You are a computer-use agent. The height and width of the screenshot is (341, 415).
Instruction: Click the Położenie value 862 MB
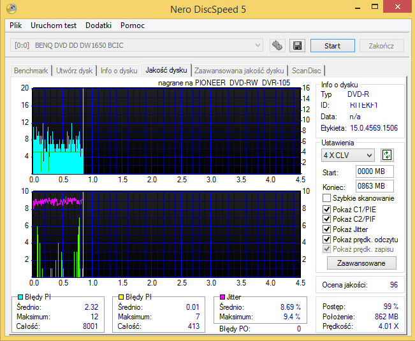(386, 316)
